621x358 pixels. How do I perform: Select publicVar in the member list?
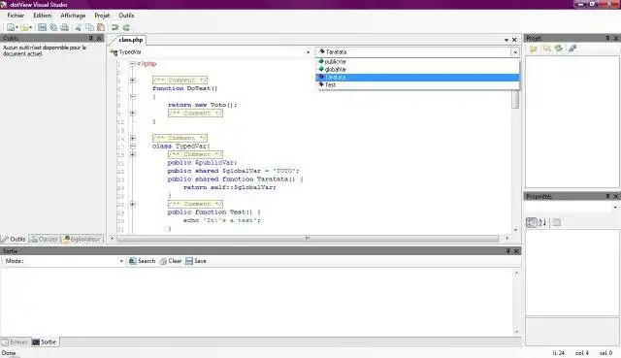coord(417,61)
